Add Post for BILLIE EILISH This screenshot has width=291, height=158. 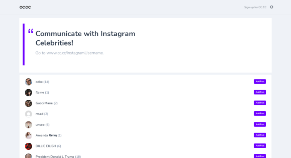pos(260,146)
